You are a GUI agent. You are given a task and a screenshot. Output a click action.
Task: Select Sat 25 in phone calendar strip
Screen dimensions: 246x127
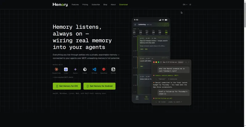[134, 32]
